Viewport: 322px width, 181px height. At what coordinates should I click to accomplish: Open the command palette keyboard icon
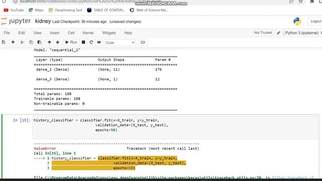(143, 42)
